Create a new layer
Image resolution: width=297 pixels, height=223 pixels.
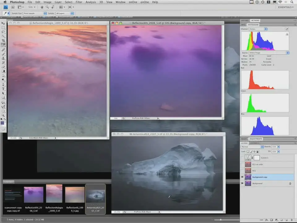(x=286, y=220)
